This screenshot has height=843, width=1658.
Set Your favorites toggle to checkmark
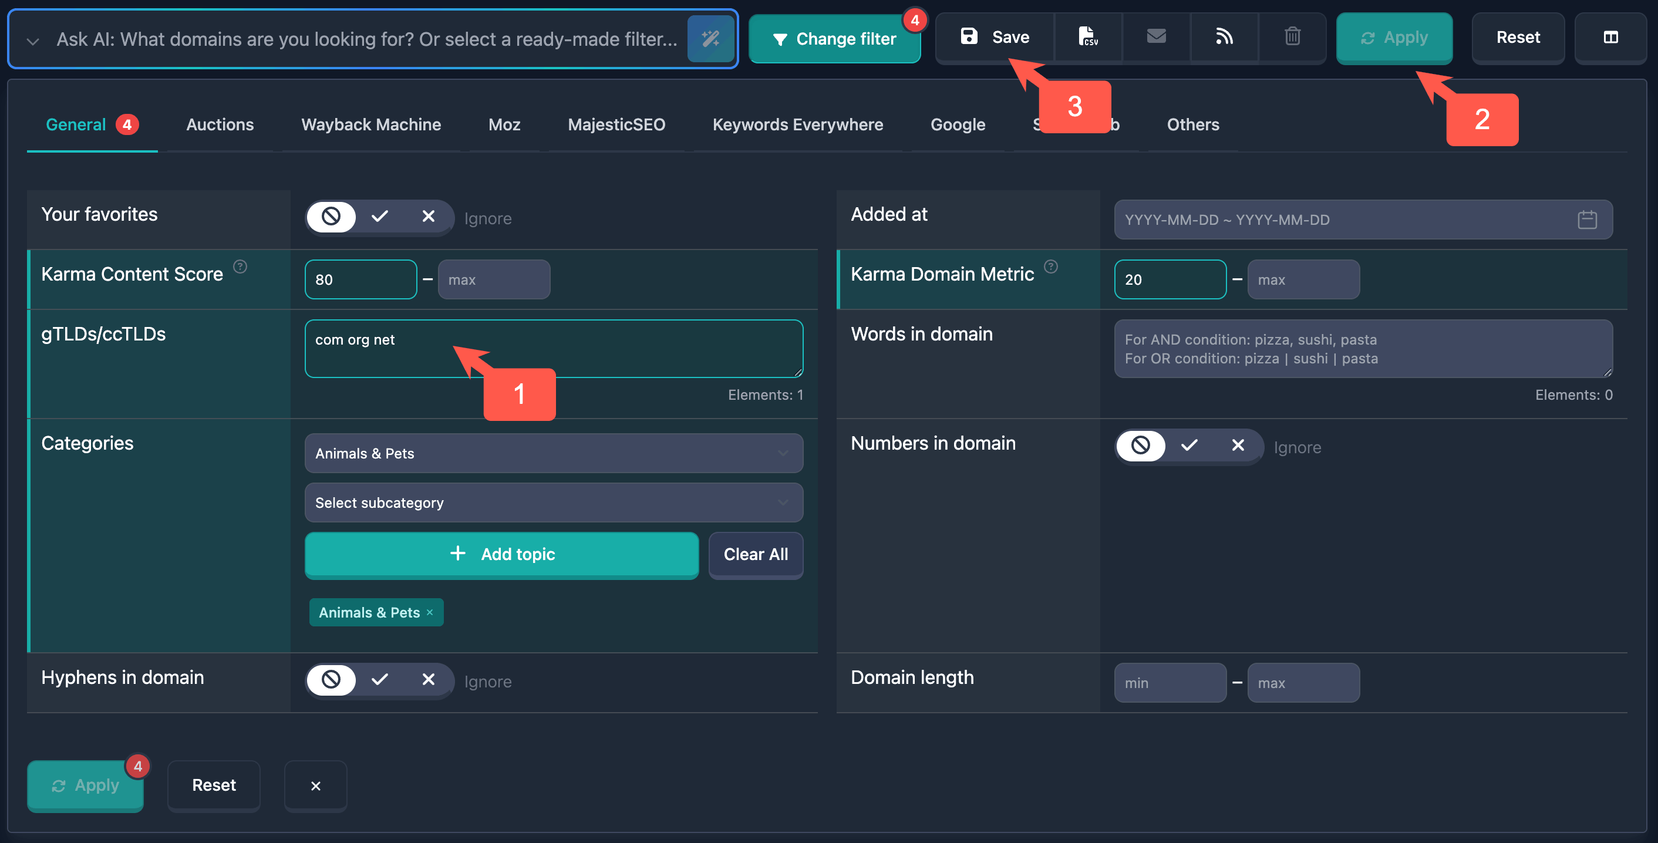pos(380,217)
